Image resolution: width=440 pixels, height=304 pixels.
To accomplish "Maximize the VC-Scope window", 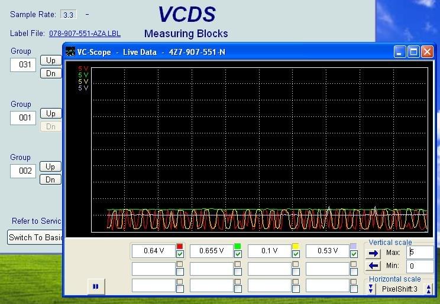I will [413, 52].
